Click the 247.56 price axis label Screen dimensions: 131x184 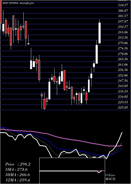(123, 81)
